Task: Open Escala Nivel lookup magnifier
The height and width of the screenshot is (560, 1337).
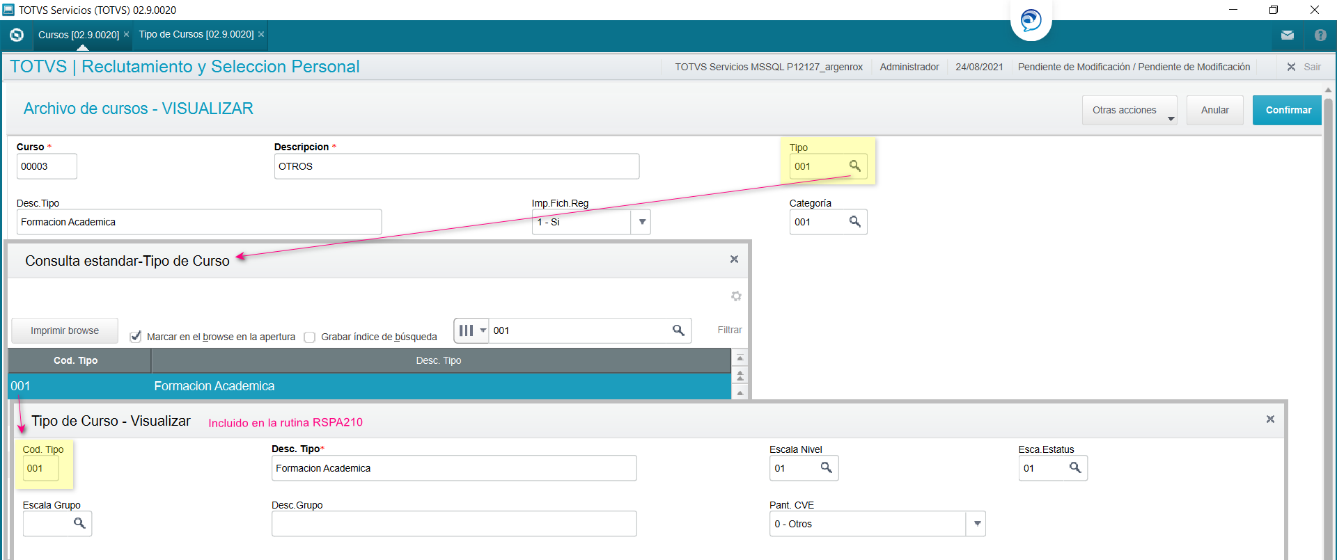Action: click(x=826, y=467)
